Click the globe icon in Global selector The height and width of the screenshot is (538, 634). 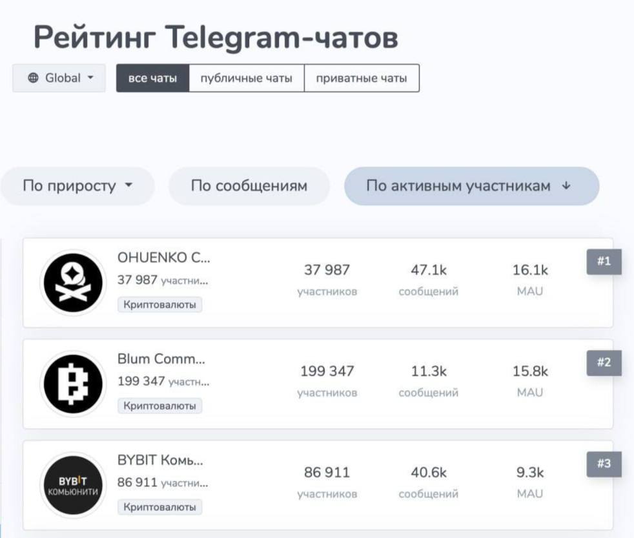[34, 78]
